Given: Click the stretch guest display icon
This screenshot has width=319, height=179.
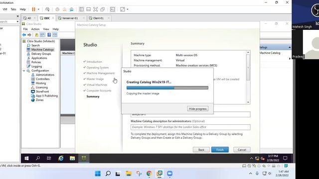Looking at the screenshot, I should (x=123, y=9).
